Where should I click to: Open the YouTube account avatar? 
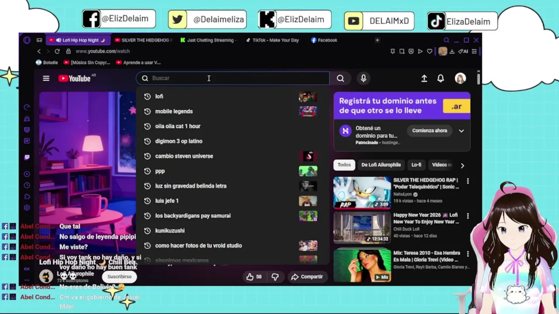click(460, 78)
